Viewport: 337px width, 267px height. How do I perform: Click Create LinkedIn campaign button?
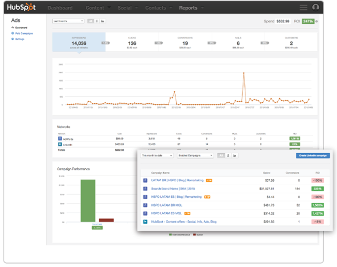point(313,155)
